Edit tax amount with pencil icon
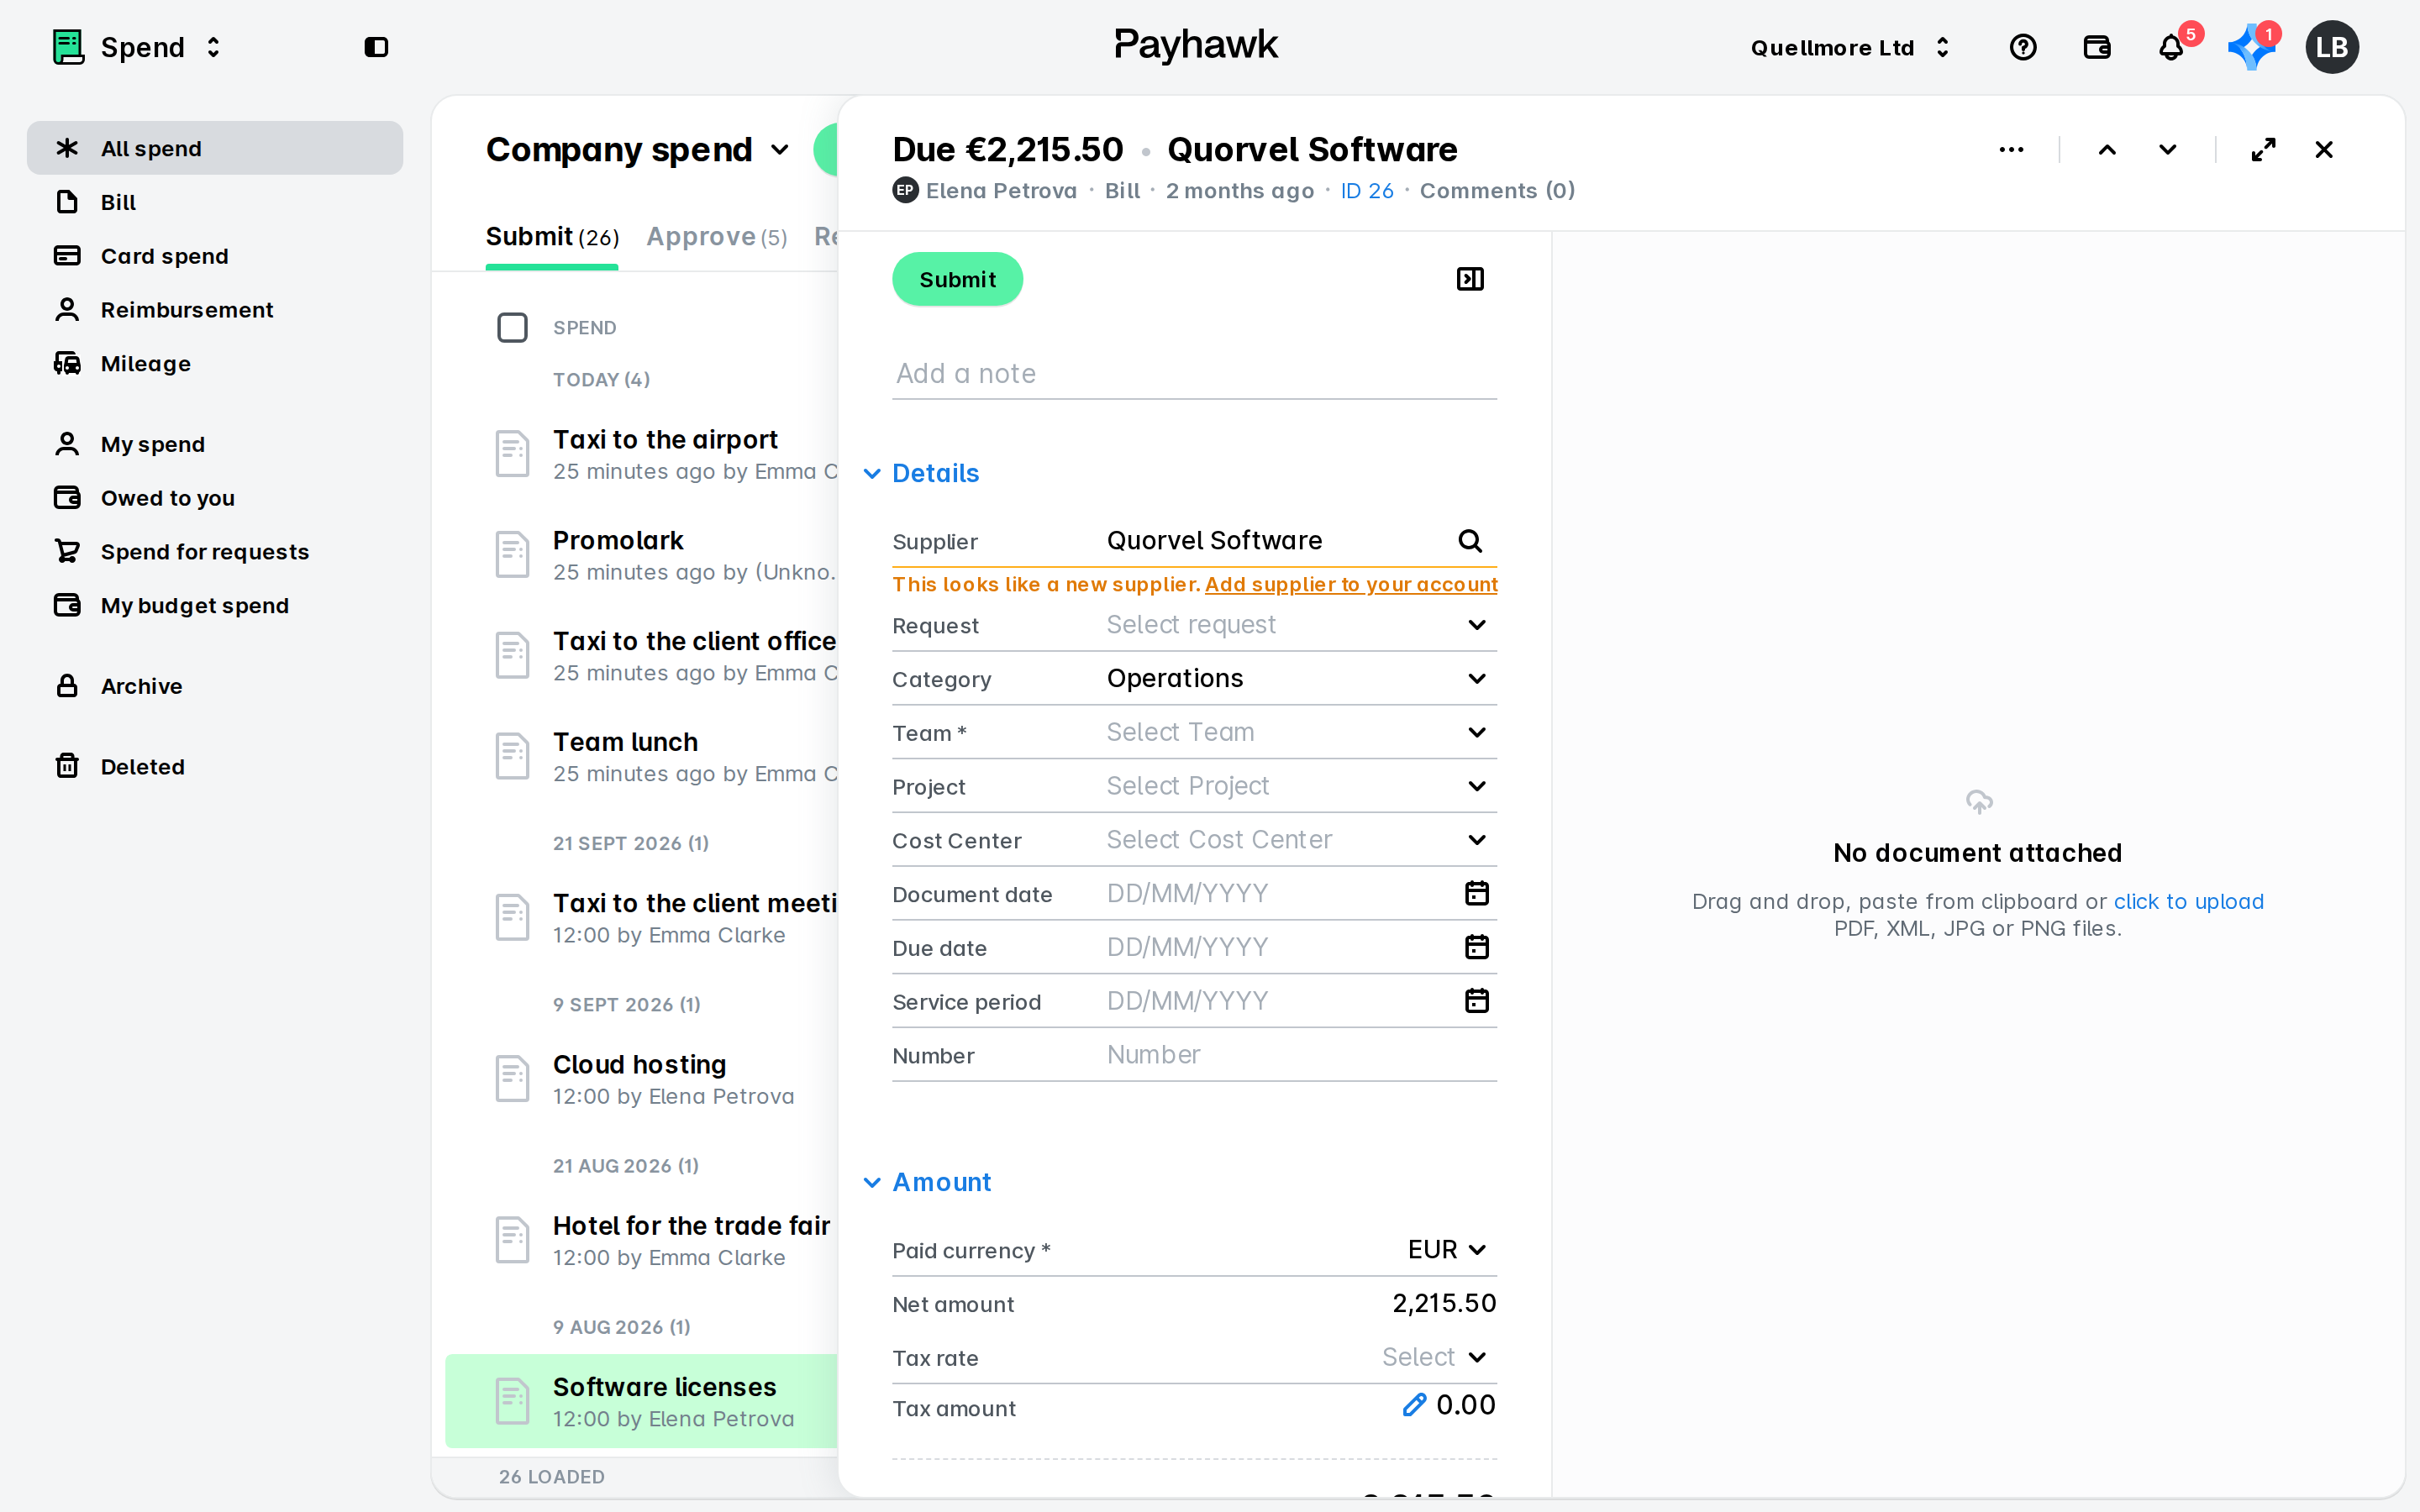 (1413, 1405)
